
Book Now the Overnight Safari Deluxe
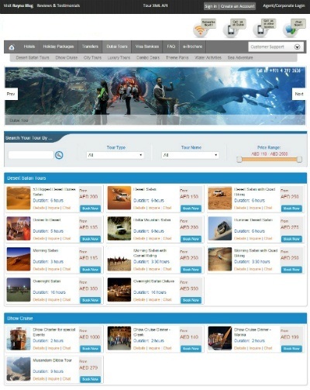click(x=191, y=300)
